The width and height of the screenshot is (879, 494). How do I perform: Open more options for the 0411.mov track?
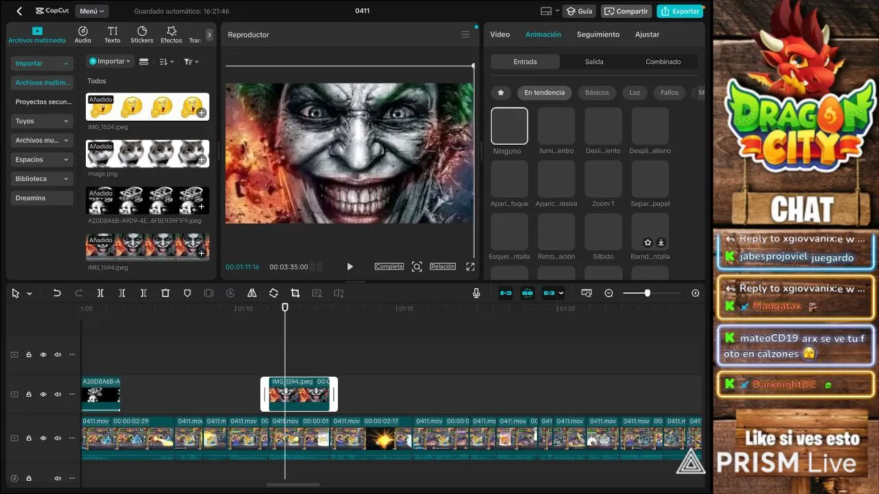(x=72, y=438)
